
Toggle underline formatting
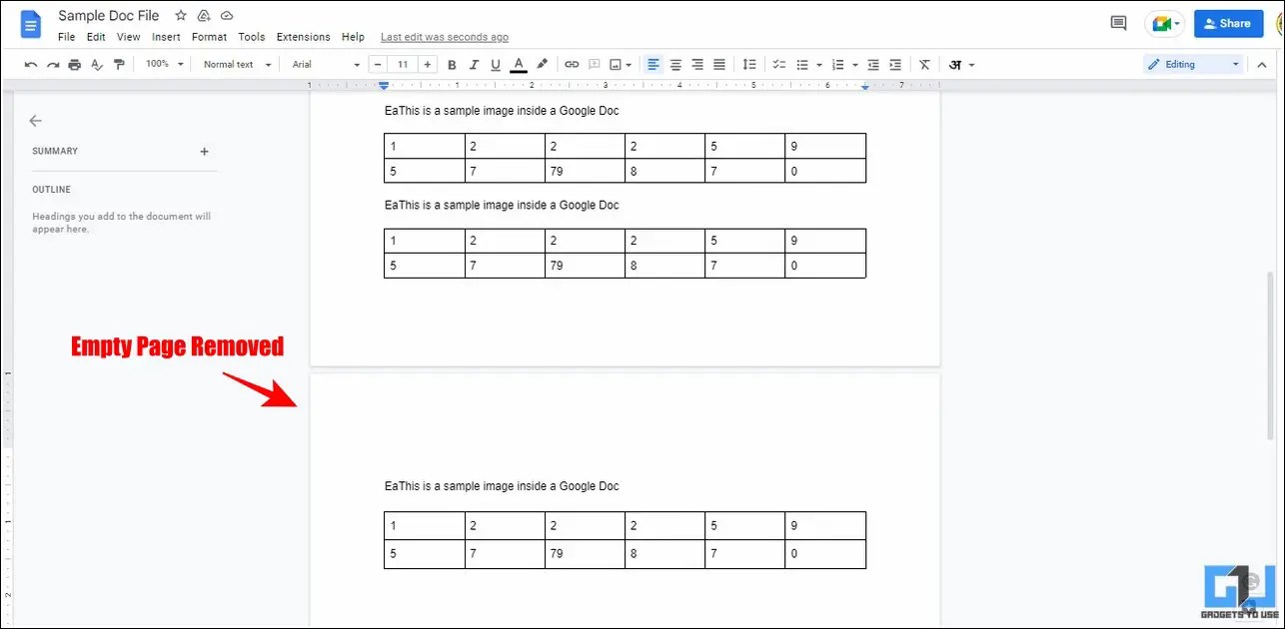tap(496, 64)
